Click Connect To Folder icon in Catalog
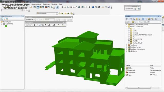164x92 pixels. pyautogui.click(x=149, y=19)
